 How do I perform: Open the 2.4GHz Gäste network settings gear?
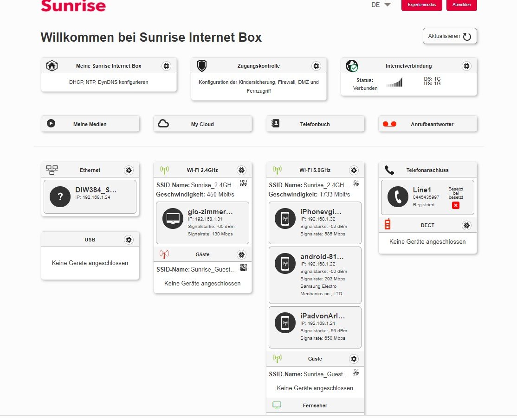point(242,254)
